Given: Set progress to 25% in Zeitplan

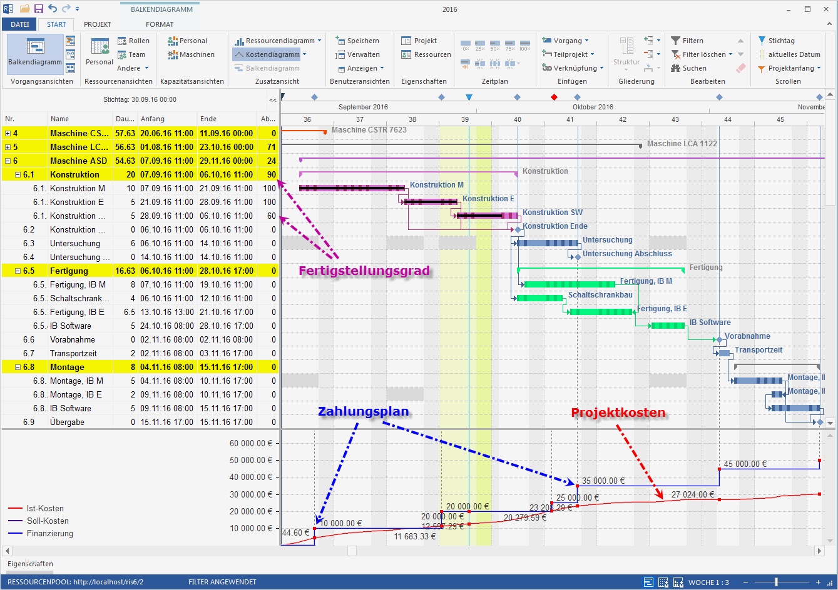Looking at the screenshot, I should point(480,46).
